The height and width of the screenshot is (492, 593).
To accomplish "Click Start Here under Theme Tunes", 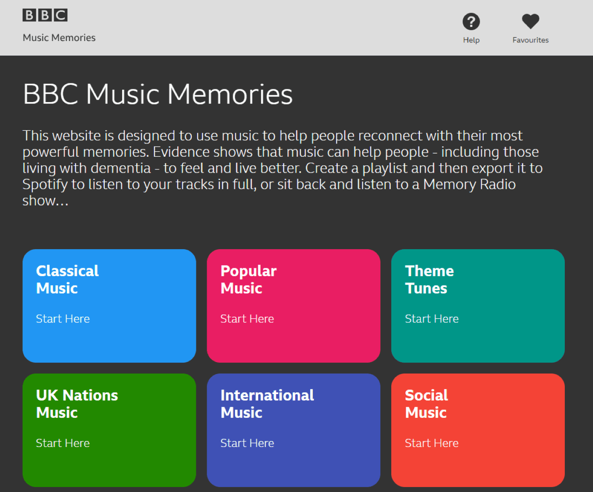I will click(431, 318).
